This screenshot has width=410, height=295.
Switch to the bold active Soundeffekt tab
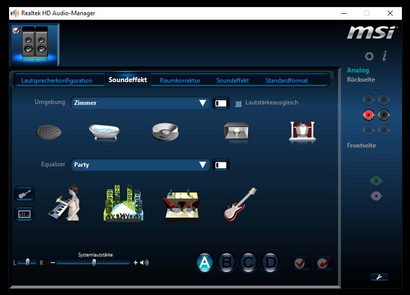point(128,80)
